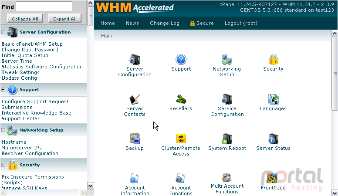Click the Collapse All button

25,19
